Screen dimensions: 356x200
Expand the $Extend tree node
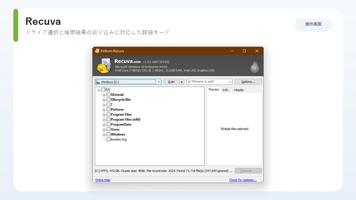pyautogui.click(x=104, y=95)
